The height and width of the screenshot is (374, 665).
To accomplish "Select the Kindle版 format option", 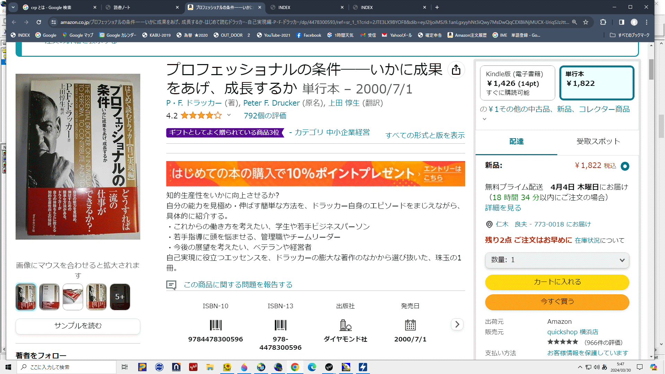I will click(x=517, y=83).
